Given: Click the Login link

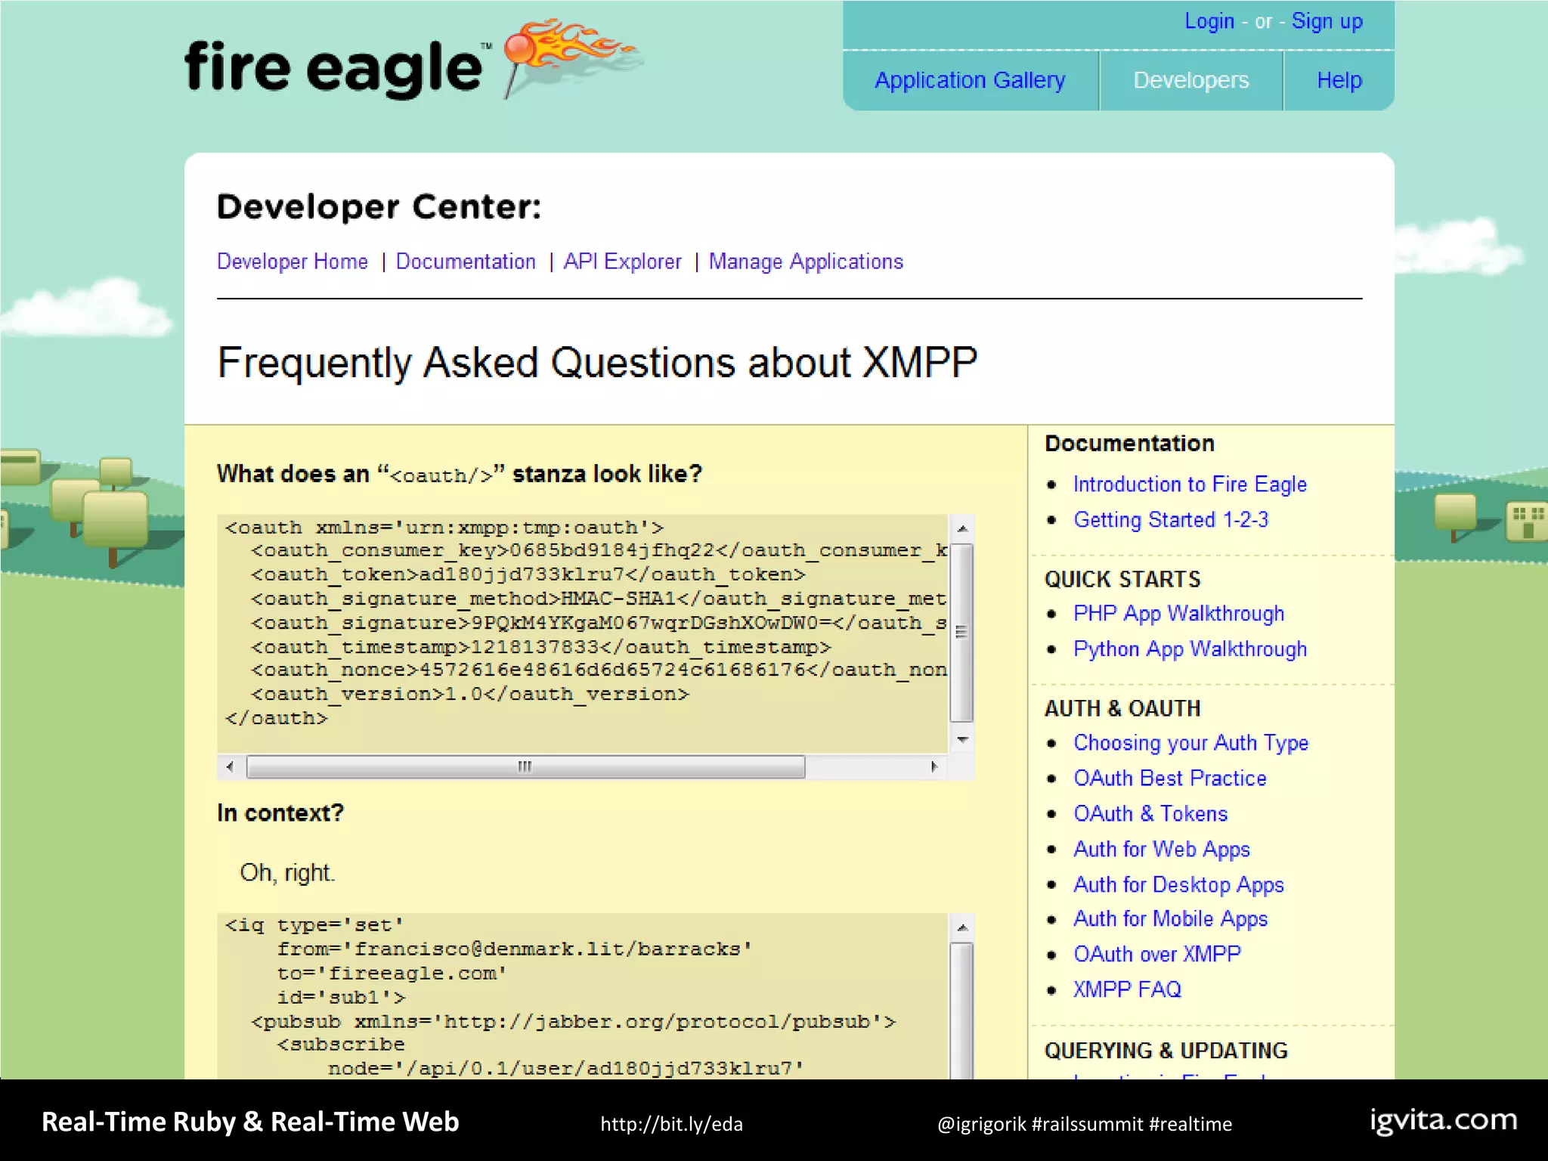Looking at the screenshot, I should pos(1209,21).
